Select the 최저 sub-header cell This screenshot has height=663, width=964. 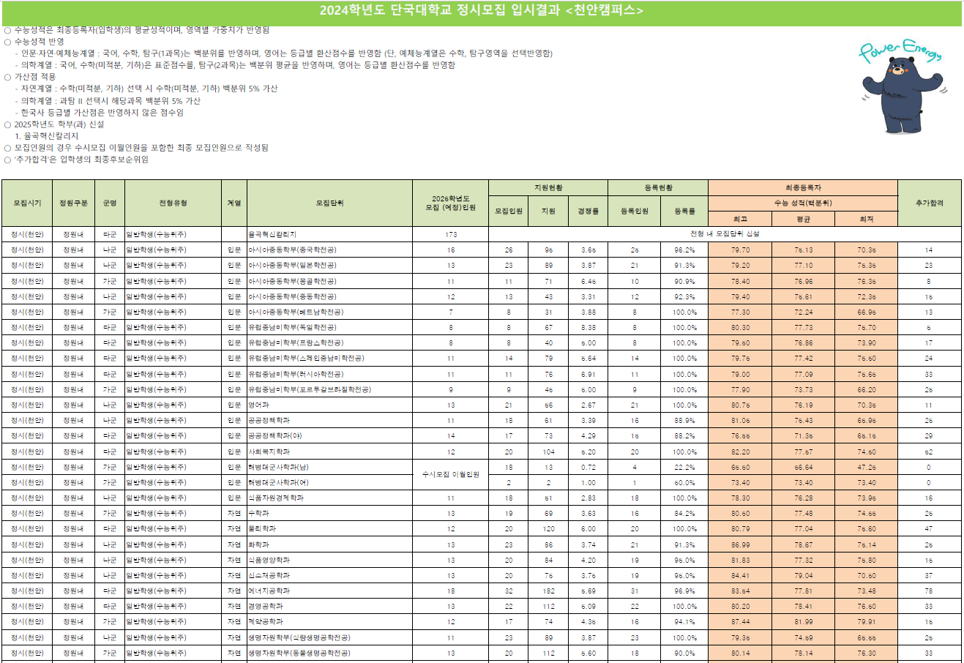866,219
